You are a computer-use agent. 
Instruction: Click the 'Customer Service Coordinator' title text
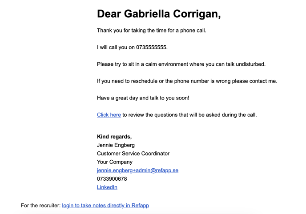[133, 154]
